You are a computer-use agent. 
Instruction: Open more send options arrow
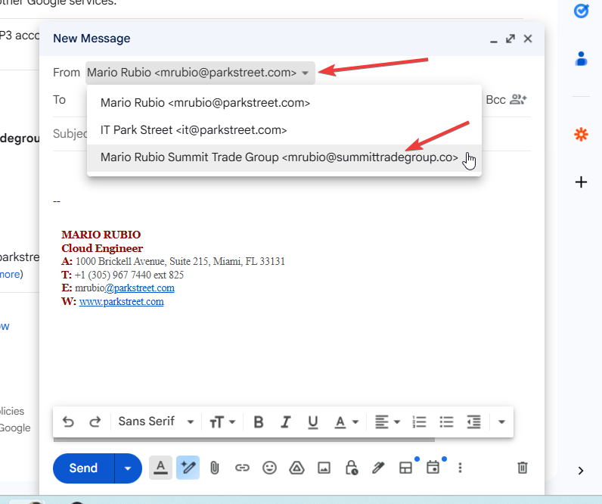[x=128, y=468]
